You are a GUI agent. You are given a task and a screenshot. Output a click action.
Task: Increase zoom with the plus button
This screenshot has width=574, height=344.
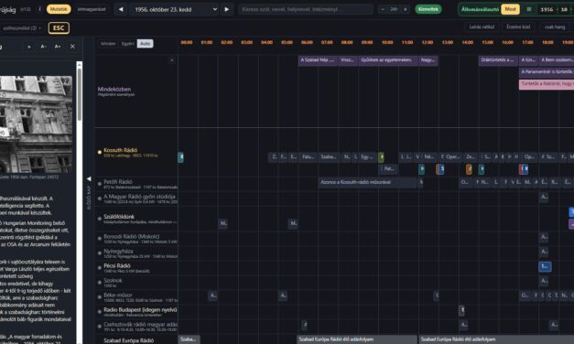(x=406, y=9)
